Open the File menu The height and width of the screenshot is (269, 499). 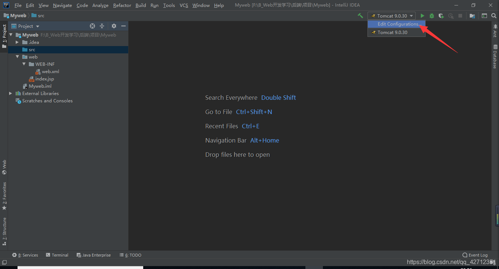[x=18, y=5]
